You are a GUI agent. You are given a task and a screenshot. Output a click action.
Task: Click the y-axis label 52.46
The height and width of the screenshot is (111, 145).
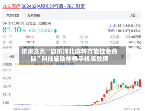[7, 86]
